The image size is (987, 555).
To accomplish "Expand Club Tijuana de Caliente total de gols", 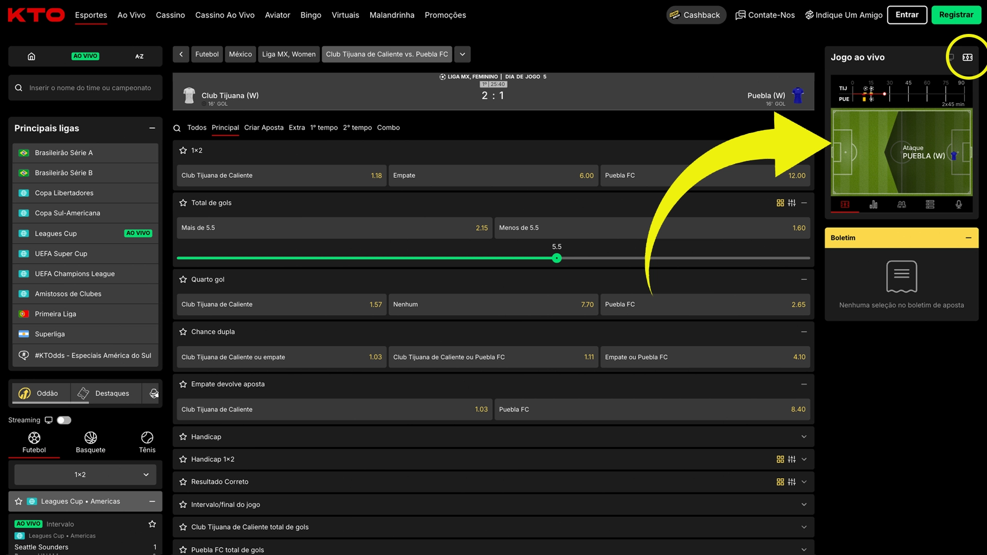I will [x=804, y=527].
